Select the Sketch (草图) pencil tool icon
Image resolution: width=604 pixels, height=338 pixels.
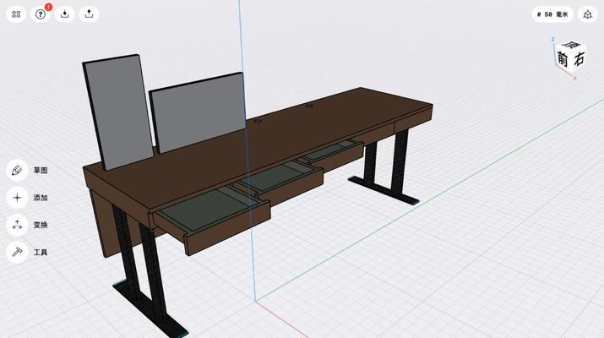pyautogui.click(x=17, y=171)
